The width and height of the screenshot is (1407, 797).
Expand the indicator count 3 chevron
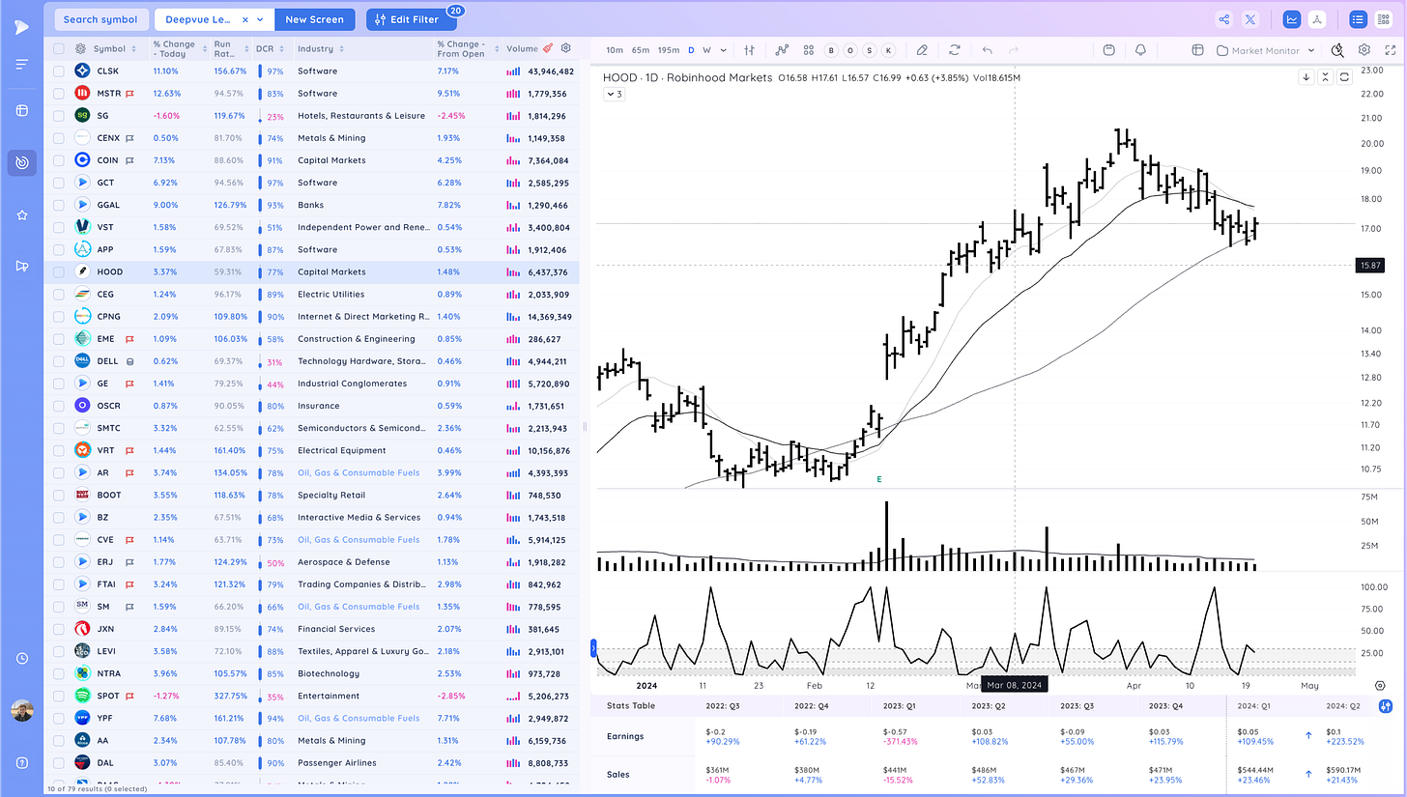click(614, 94)
